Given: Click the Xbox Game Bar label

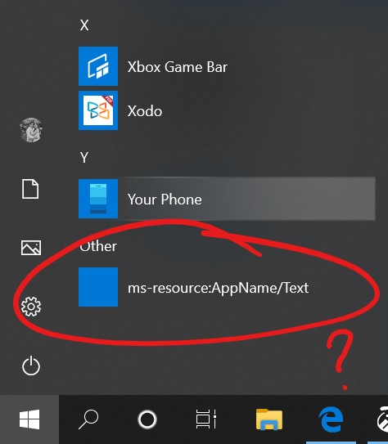Looking at the screenshot, I should [x=178, y=67].
